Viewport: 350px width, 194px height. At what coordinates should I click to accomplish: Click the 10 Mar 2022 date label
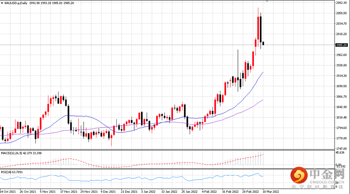271,192
